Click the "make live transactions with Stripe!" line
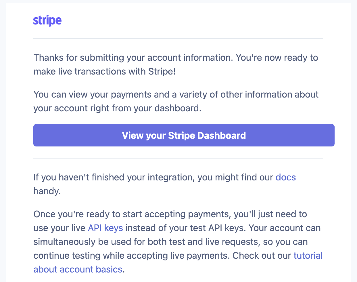 point(105,71)
